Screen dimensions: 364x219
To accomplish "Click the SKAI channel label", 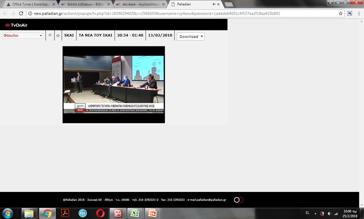I will pos(69,35).
